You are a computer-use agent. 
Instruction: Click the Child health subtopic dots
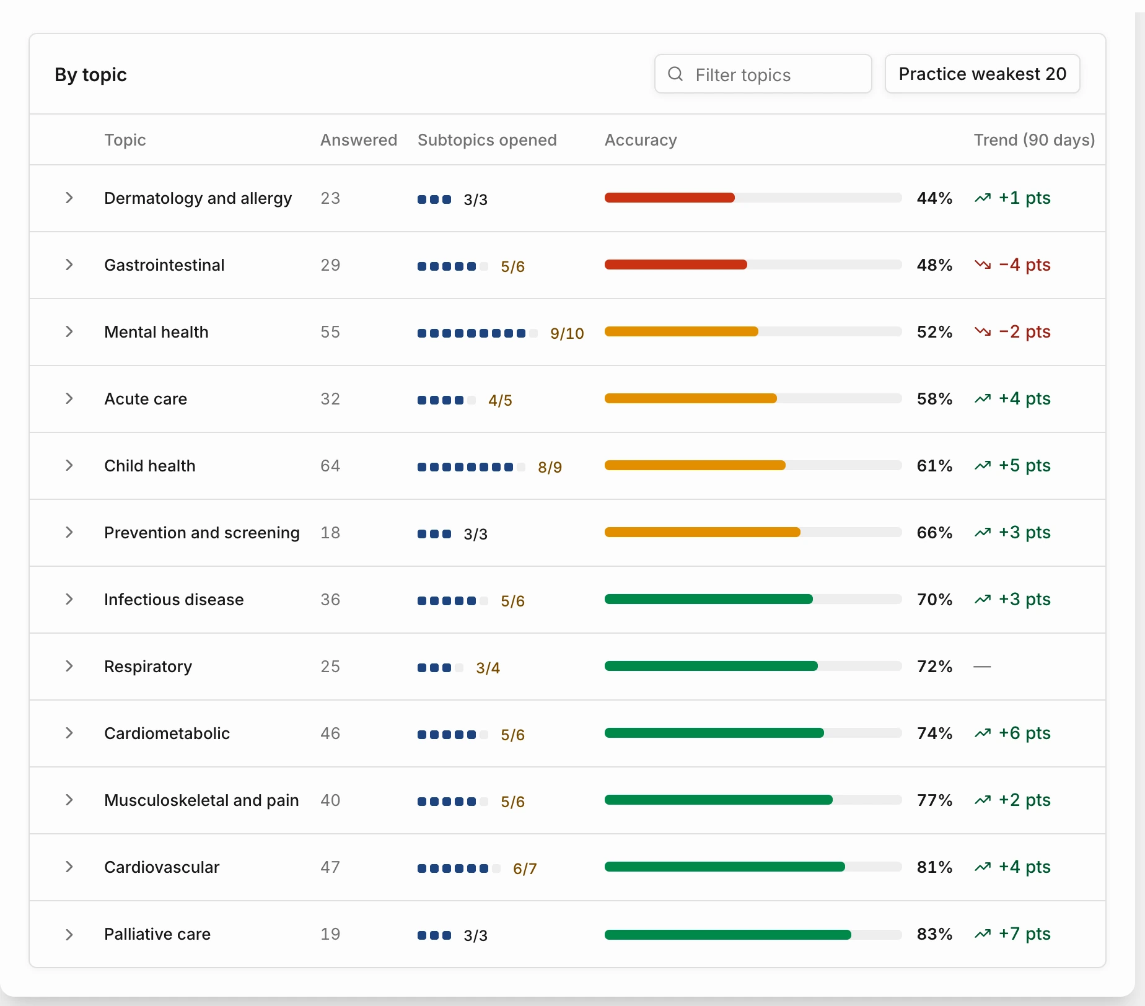pyautogui.click(x=472, y=467)
